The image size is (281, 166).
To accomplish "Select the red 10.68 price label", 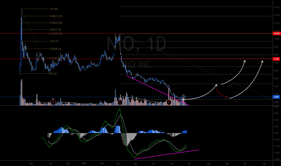I will click(x=276, y=34).
